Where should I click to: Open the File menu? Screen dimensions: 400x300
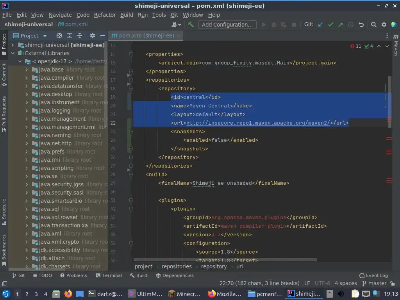[x=7, y=15]
